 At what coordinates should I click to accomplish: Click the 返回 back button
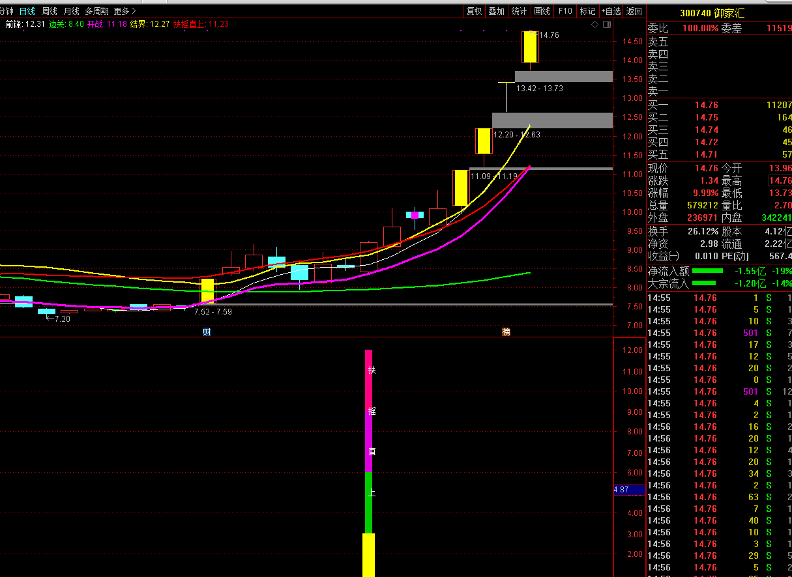tap(634, 11)
